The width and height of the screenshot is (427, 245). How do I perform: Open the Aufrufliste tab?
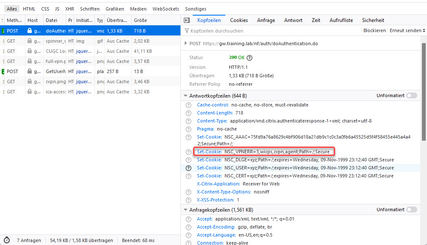[x=341, y=20]
